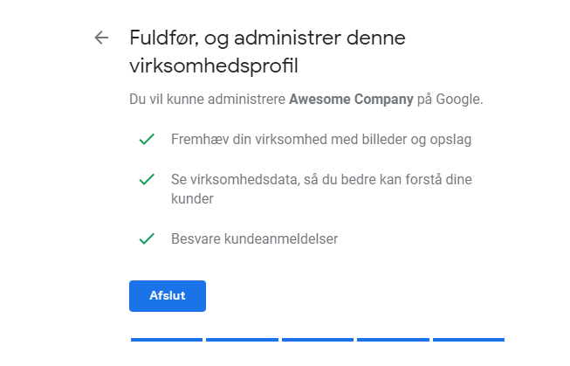The width and height of the screenshot is (570, 366).
Task: Click the last progress bar segment
Action: point(469,340)
